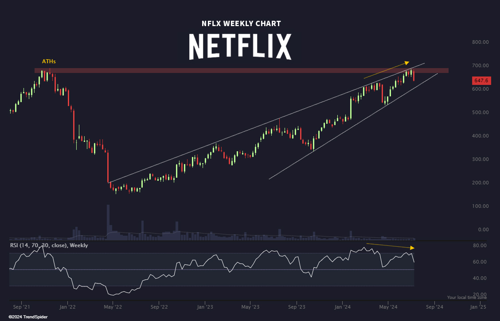Click the Jan '24 date label
The image size is (500, 321).
[x=343, y=307]
